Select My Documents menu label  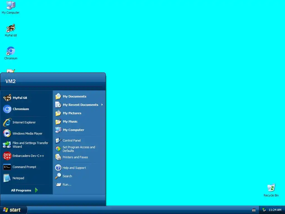pos(75,96)
